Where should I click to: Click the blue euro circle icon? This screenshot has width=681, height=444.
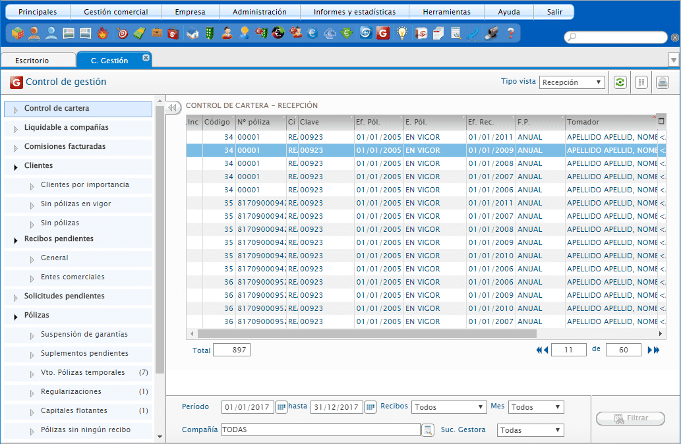(x=312, y=33)
